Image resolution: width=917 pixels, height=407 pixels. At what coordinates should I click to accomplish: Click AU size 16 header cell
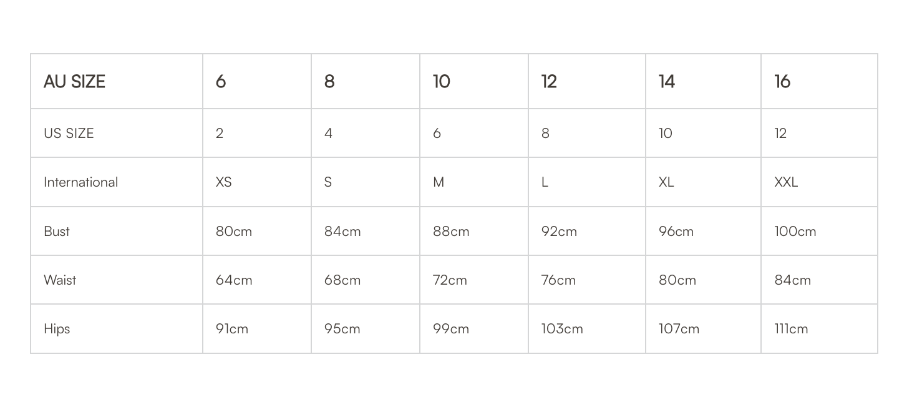[819, 81]
